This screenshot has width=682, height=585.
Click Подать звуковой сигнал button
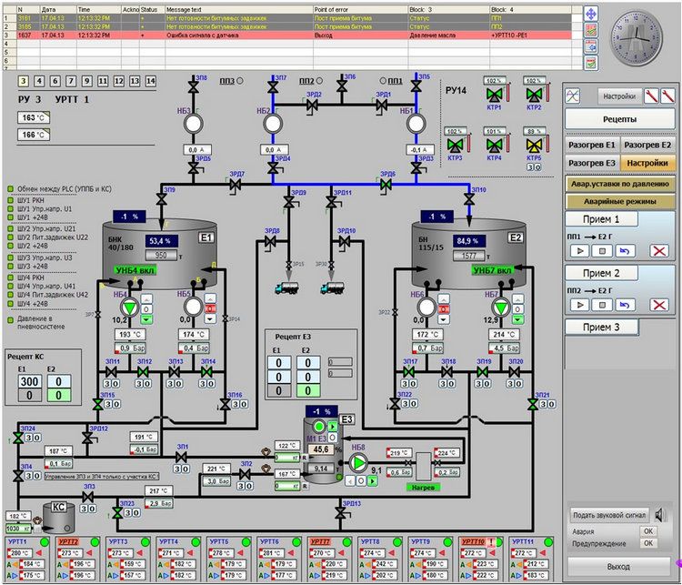[x=609, y=515]
